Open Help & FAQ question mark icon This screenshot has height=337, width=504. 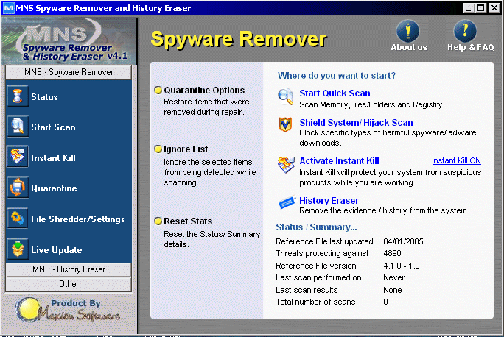coord(465,31)
